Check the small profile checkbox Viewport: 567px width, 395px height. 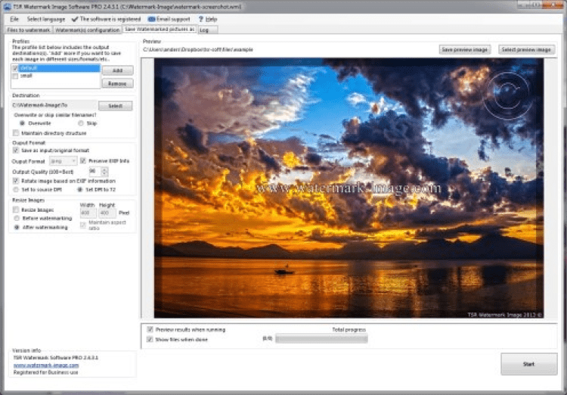tap(16, 76)
